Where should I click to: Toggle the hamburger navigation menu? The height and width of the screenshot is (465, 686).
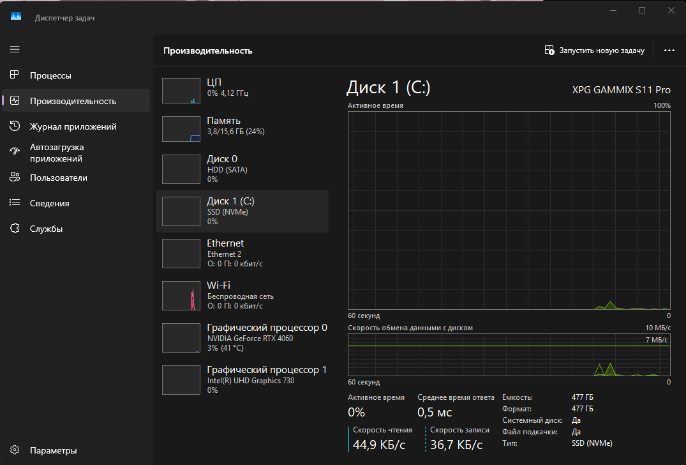click(15, 49)
